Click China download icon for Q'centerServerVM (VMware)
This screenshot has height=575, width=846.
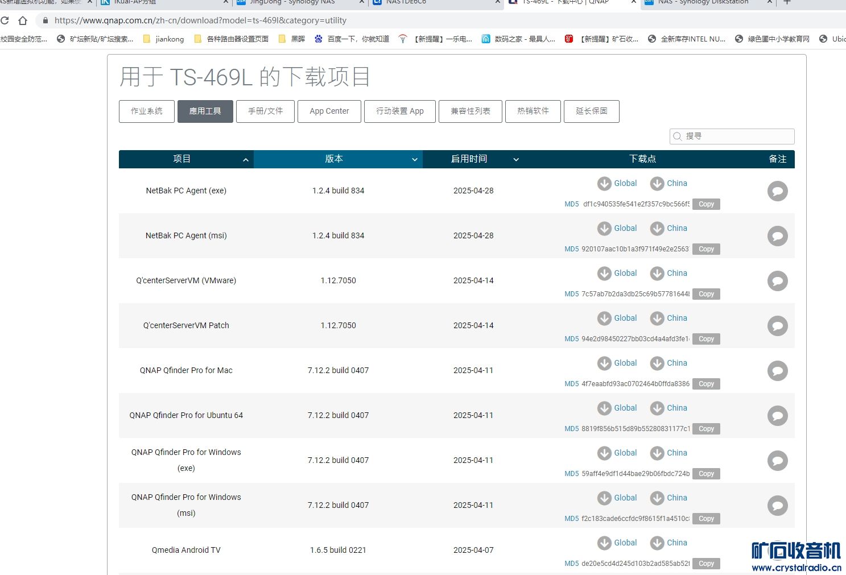click(x=657, y=273)
